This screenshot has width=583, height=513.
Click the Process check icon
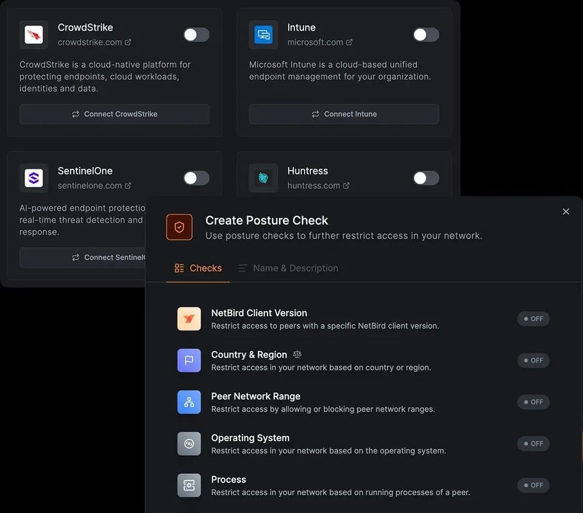[x=189, y=485]
